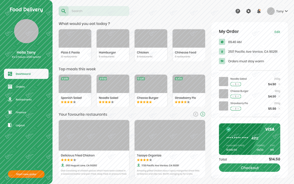The image size is (294, 184).
Task: Click the $5.99 price tag on Spanish Salad
Action: [65, 79]
